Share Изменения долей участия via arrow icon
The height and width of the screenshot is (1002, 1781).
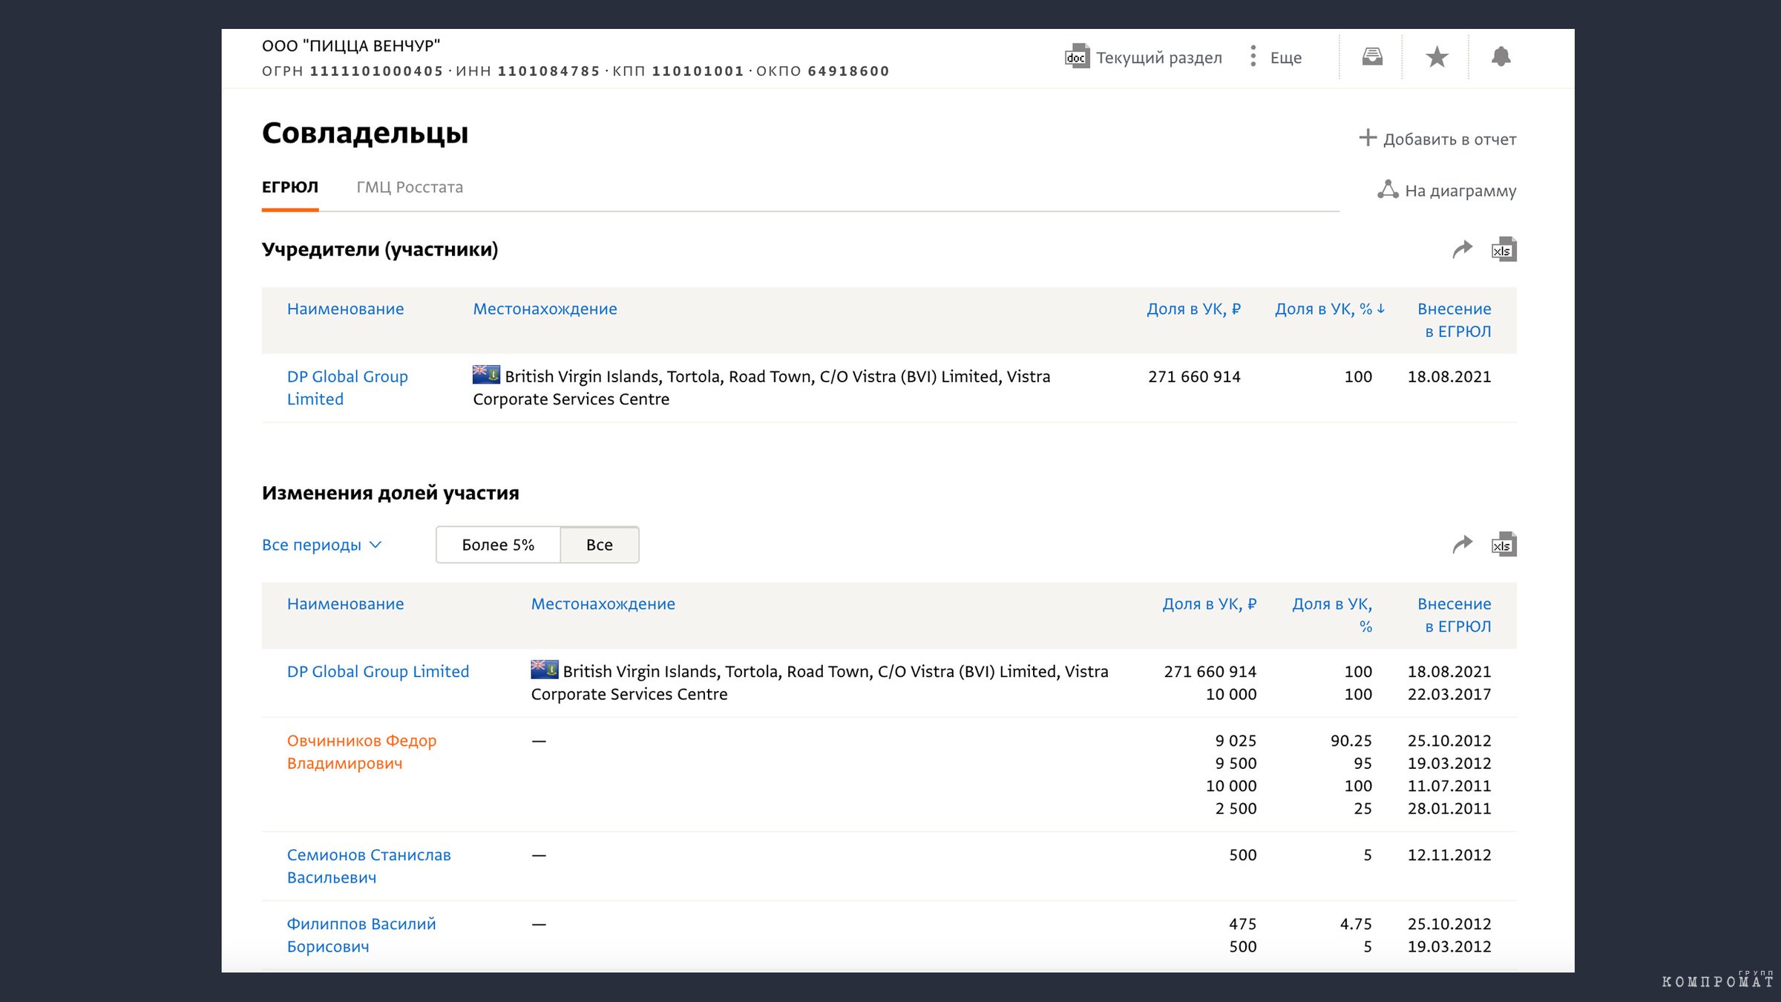point(1462,545)
